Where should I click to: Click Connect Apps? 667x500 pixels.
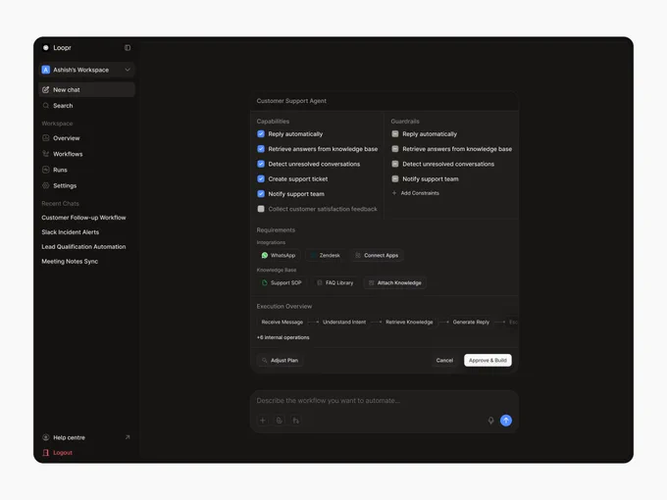[377, 255]
